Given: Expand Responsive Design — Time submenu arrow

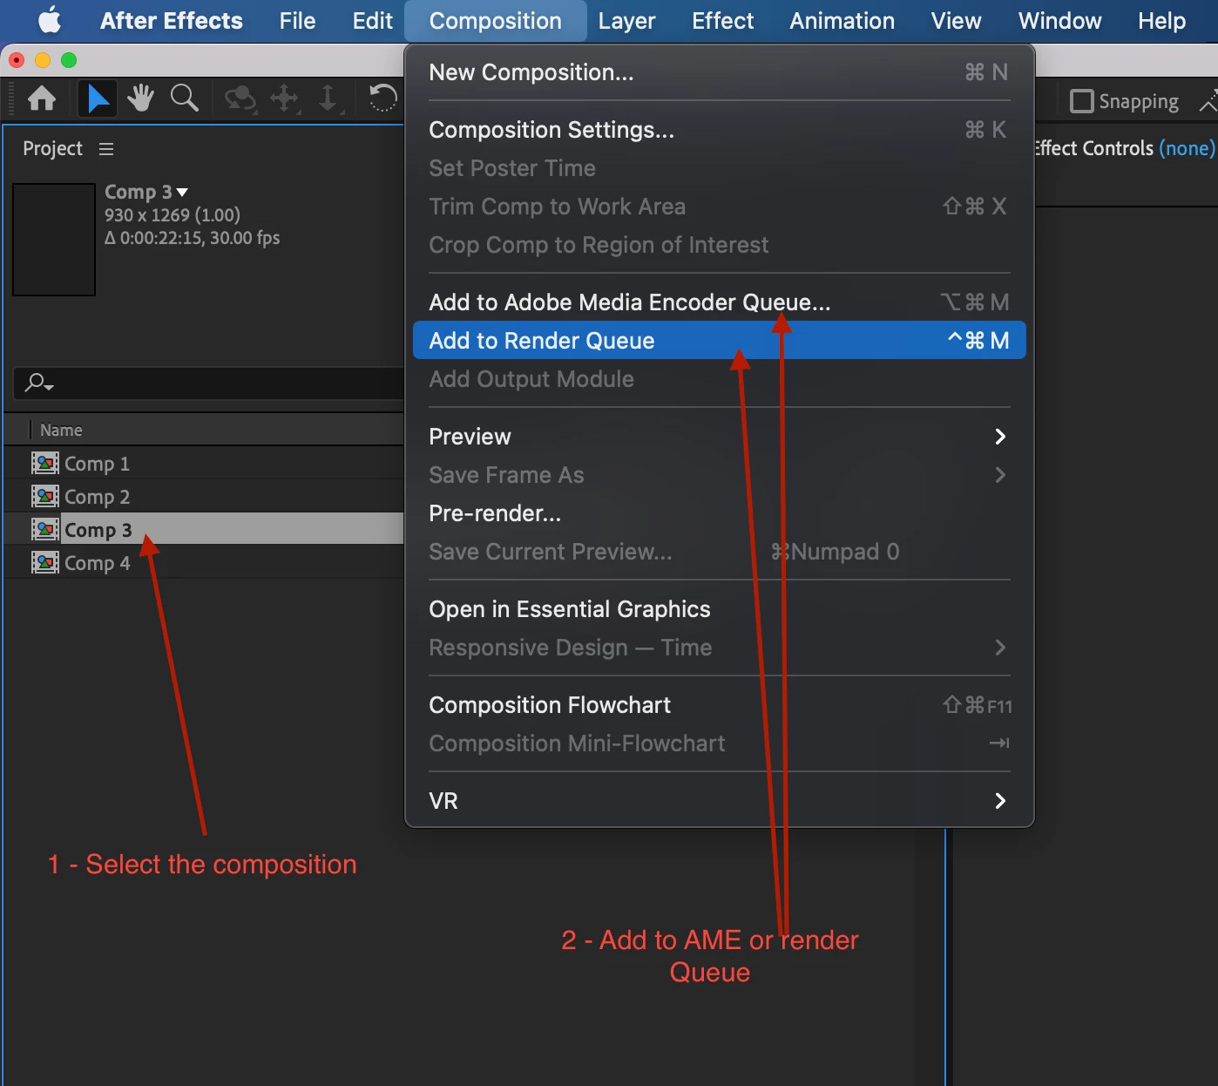Looking at the screenshot, I should [x=1000, y=648].
